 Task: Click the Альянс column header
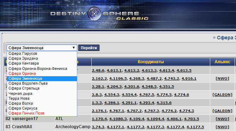tap(222, 62)
